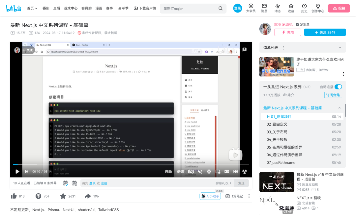Play the video with the play button
356x215 pixels.
point(17,172)
